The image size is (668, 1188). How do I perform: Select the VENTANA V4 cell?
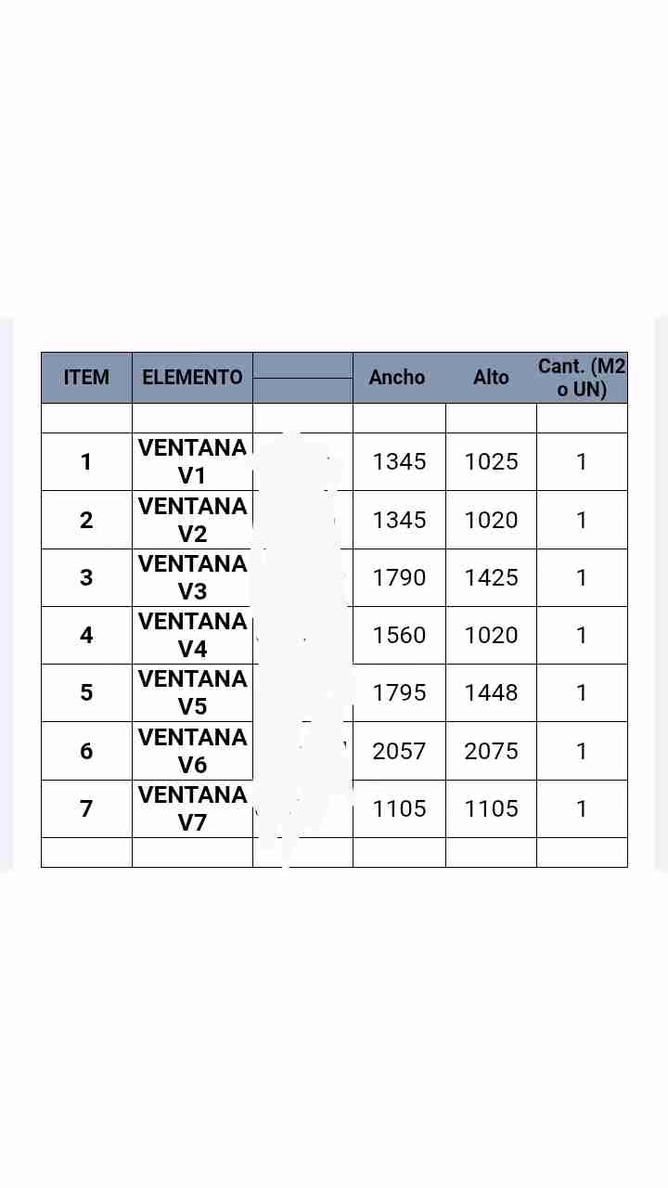(x=192, y=635)
